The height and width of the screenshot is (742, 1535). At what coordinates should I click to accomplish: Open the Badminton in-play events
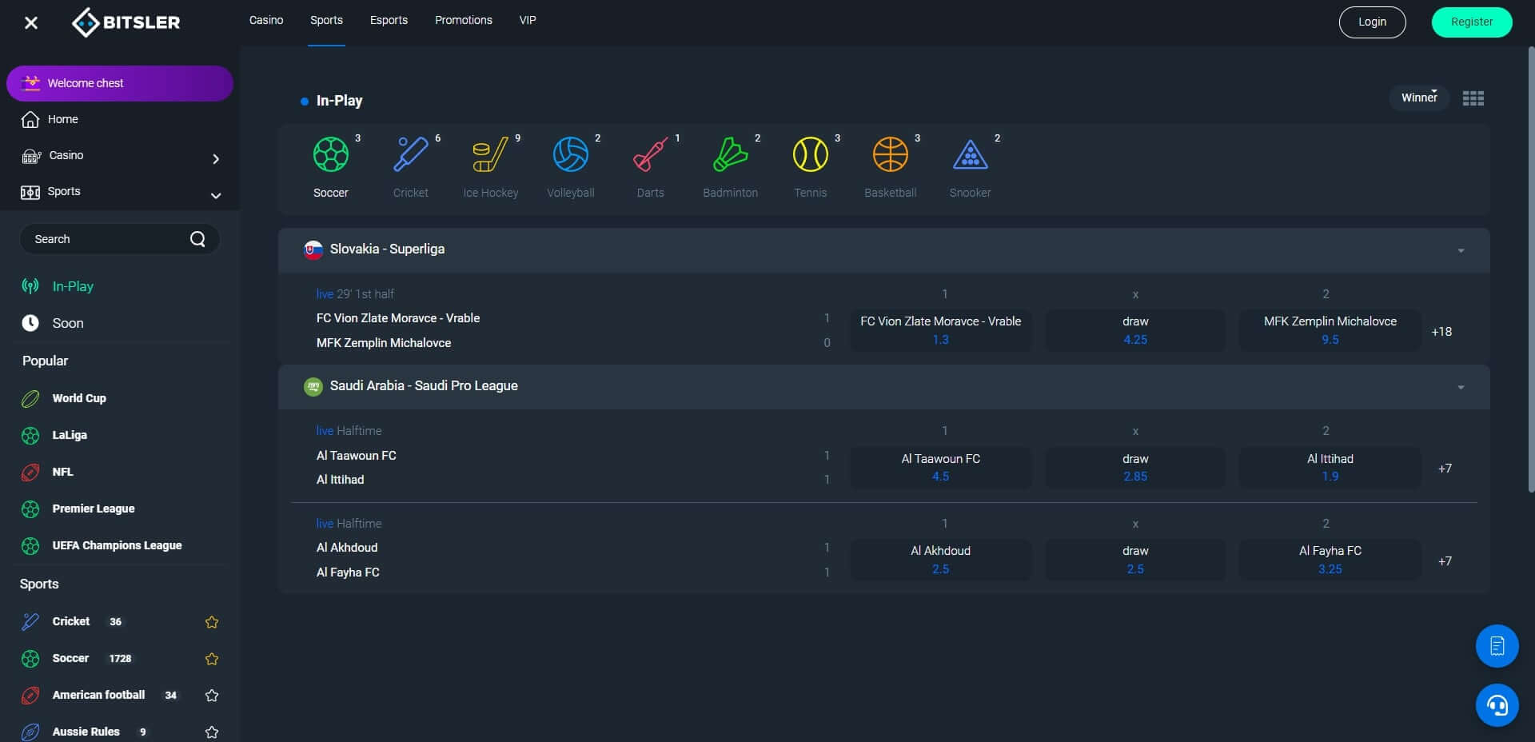click(x=730, y=155)
